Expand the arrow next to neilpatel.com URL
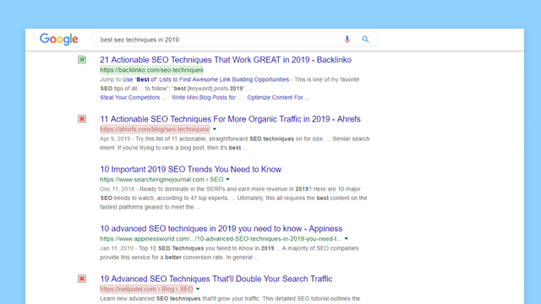Screen dimensions: 541x304 pyautogui.click(x=198, y=289)
